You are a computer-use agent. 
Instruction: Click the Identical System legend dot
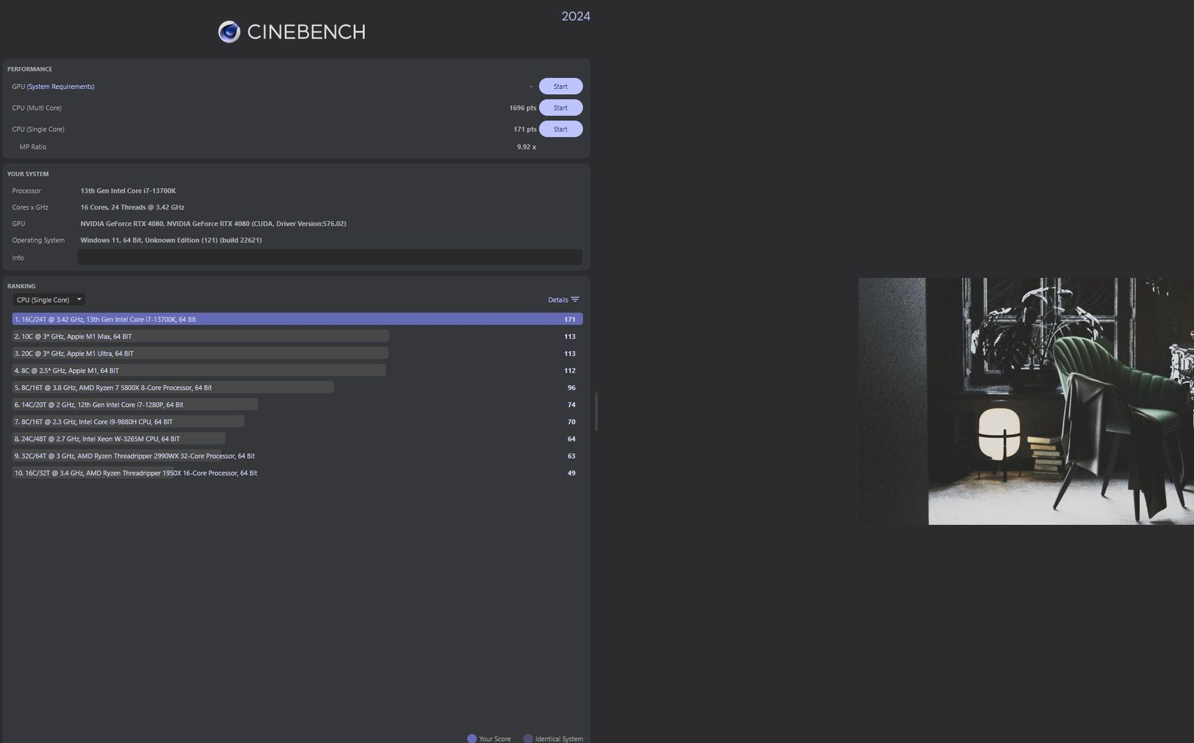point(528,739)
